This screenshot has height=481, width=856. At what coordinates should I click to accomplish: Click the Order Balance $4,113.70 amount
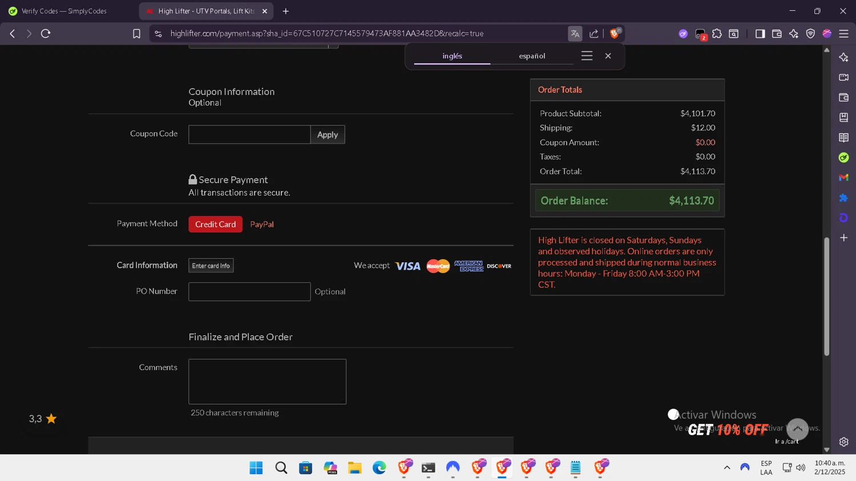(691, 201)
